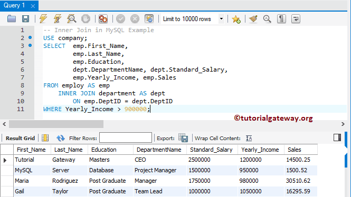Commit transaction checkmark icon
Viewport: 351px width, 197px height.
tap(121, 19)
